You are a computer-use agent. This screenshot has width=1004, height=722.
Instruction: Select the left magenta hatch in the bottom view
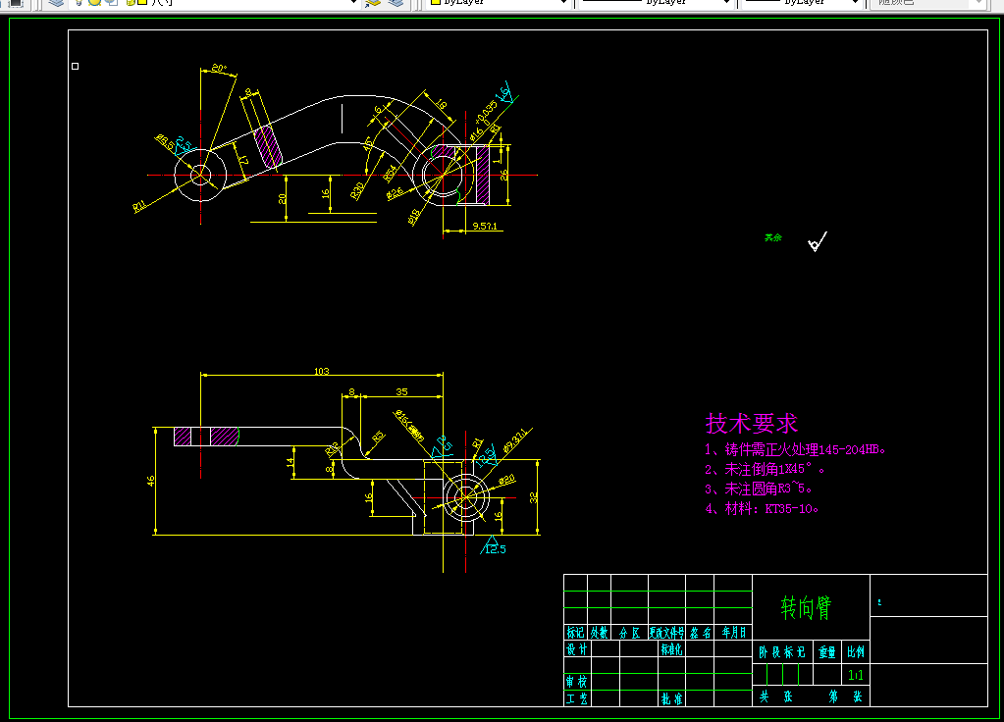pos(183,436)
